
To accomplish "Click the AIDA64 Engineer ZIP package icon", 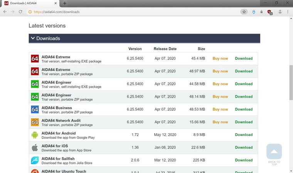I will coord(35,97).
